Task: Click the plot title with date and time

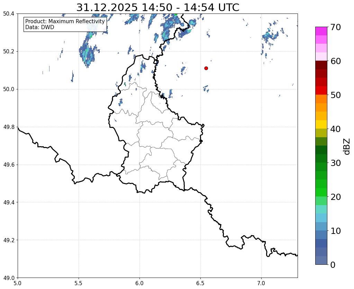Action: [x=157, y=7]
